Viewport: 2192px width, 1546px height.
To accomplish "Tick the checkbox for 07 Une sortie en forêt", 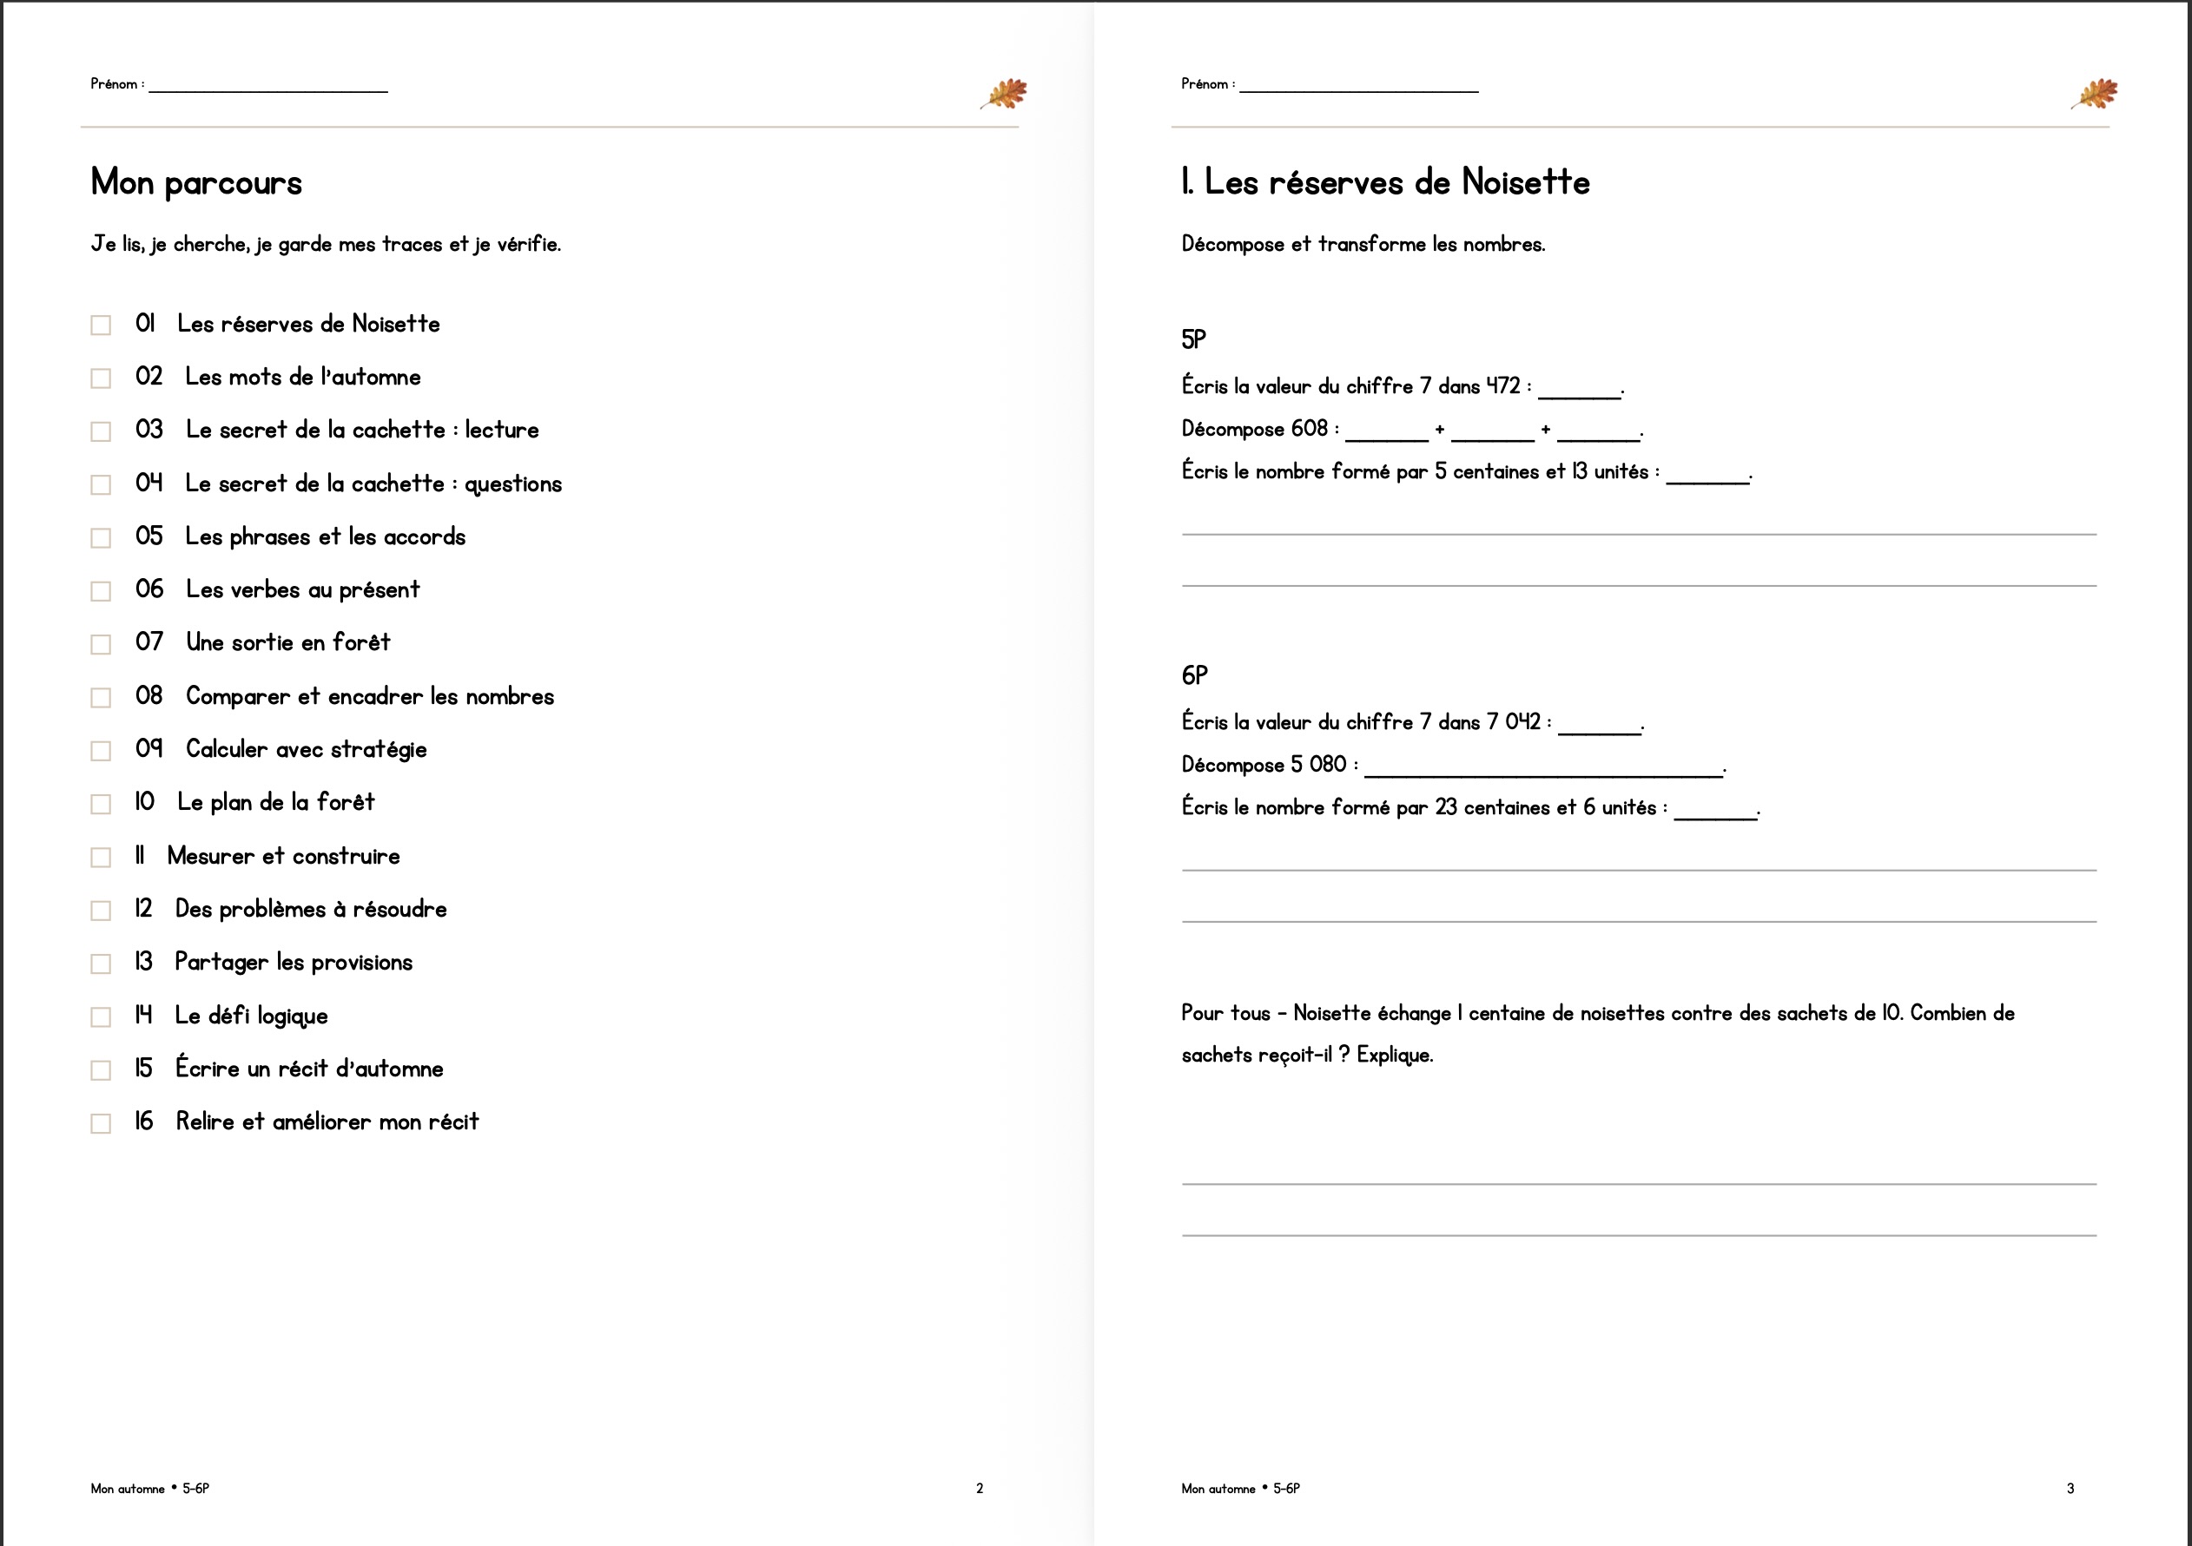I will 100,645.
